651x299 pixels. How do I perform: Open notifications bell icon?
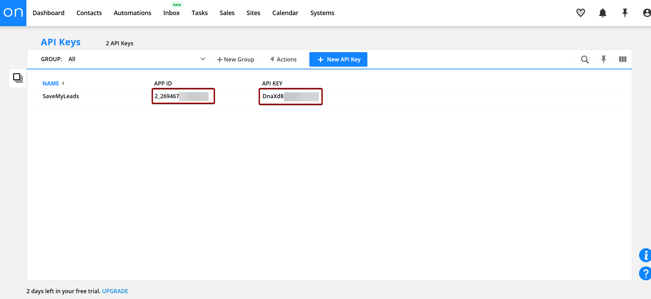(602, 13)
